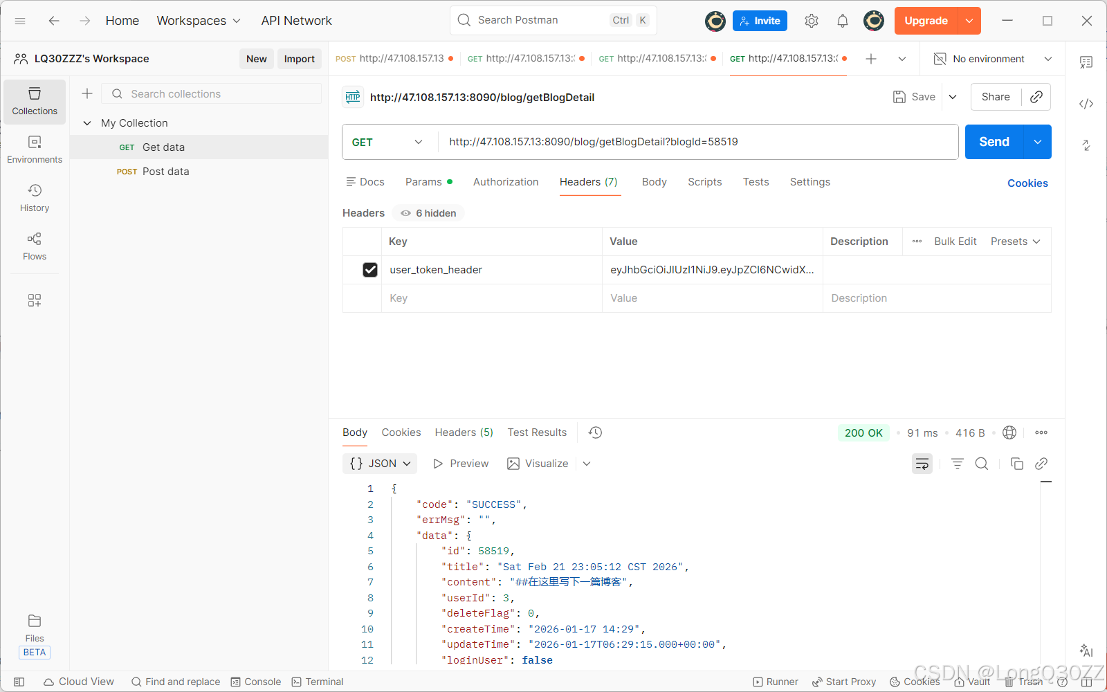Click Bulk Edit for headers
Viewport: 1107px width, 692px height.
coord(955,242)
